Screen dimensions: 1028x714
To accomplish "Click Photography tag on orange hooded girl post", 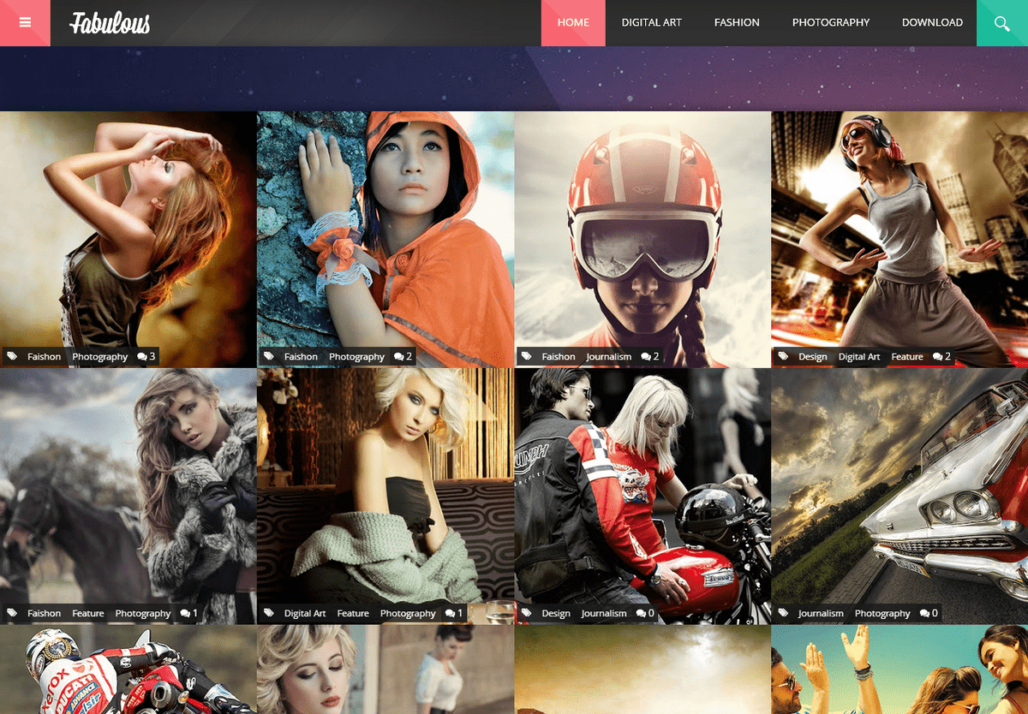I will (357, 356).
